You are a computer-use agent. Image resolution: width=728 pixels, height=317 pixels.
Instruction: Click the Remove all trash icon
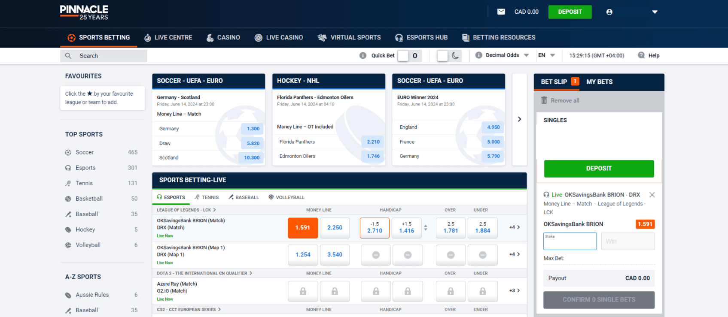[x=544, y=100]
